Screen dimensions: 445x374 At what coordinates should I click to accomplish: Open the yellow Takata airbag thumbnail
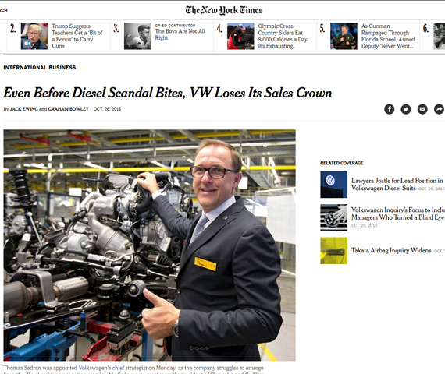pyautogui.click(x=334, y=251)
